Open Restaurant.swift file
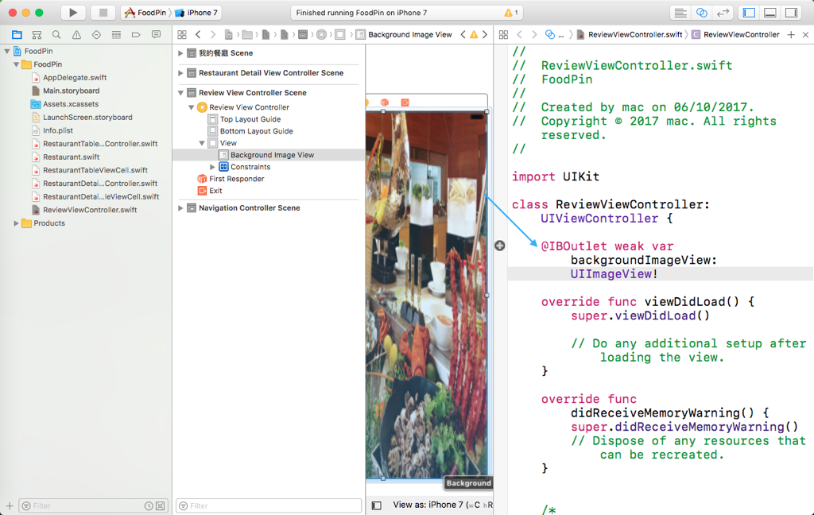814x515 pixels. click(71, 157)
